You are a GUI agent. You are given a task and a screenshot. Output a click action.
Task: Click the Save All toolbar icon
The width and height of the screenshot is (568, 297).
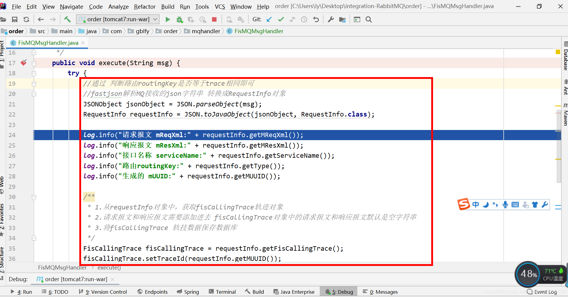[x=14, y=19]
